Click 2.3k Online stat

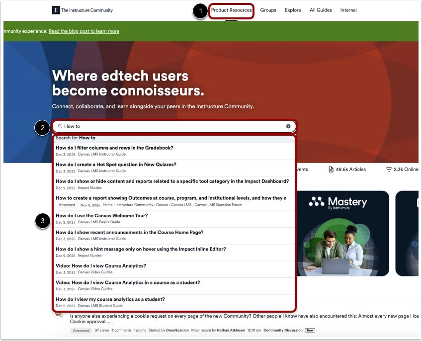[402, 170]
